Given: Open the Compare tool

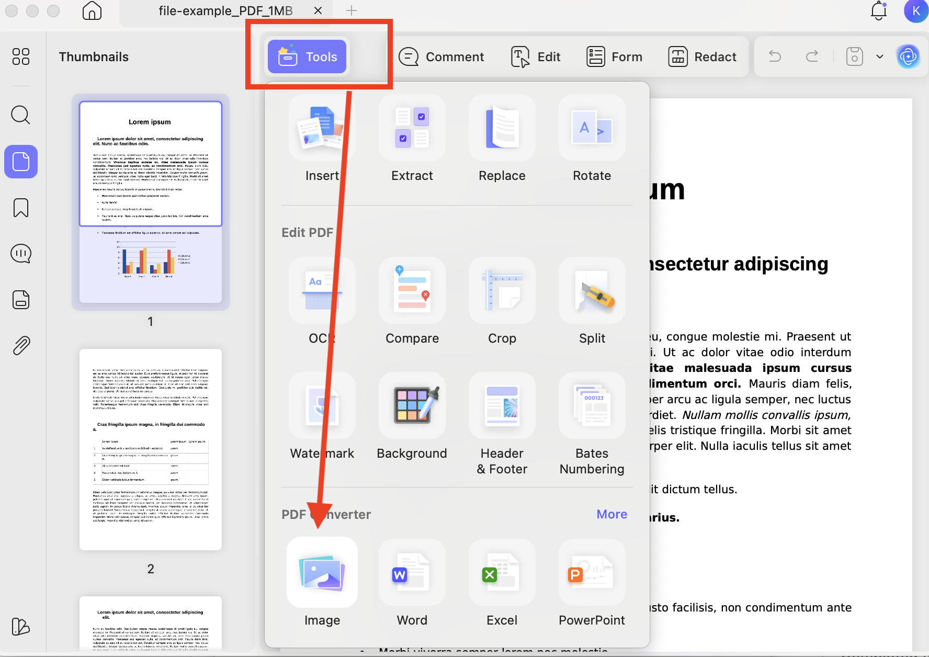Looking at the screenshot, I should pyautogui.click(x=412, y=303).
